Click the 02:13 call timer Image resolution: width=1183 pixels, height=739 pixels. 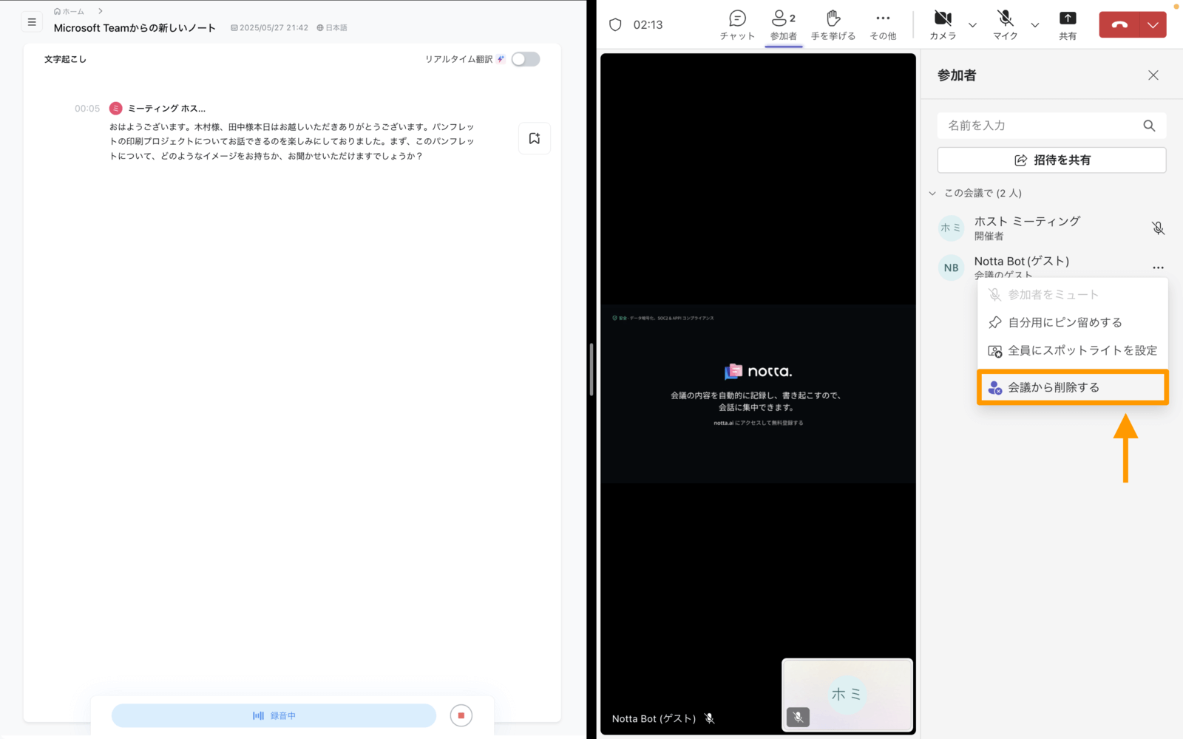point(648,24)
